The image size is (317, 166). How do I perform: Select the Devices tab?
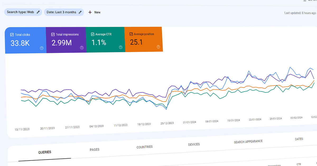194,145
